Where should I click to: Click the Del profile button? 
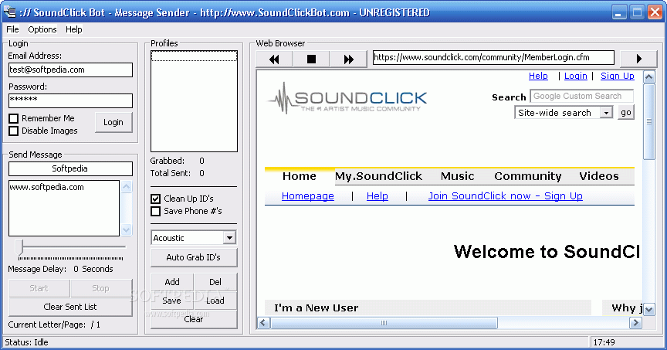[215, 282]
